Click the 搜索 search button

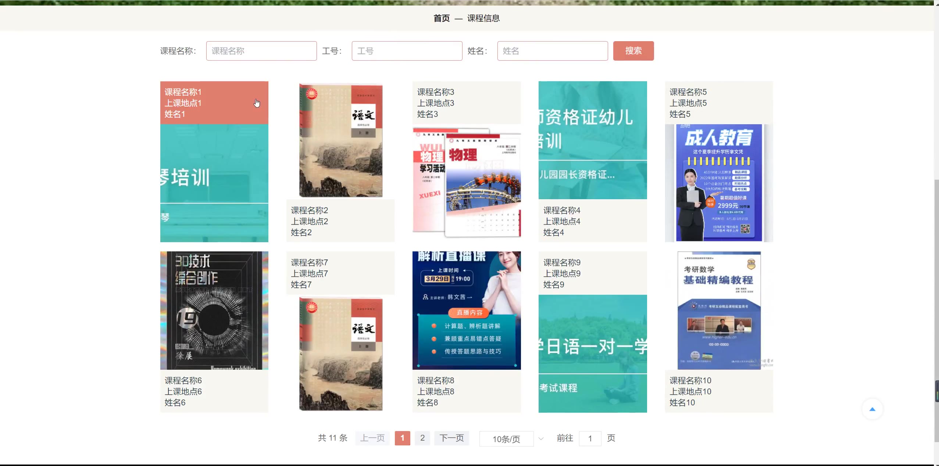click(633, 51)
